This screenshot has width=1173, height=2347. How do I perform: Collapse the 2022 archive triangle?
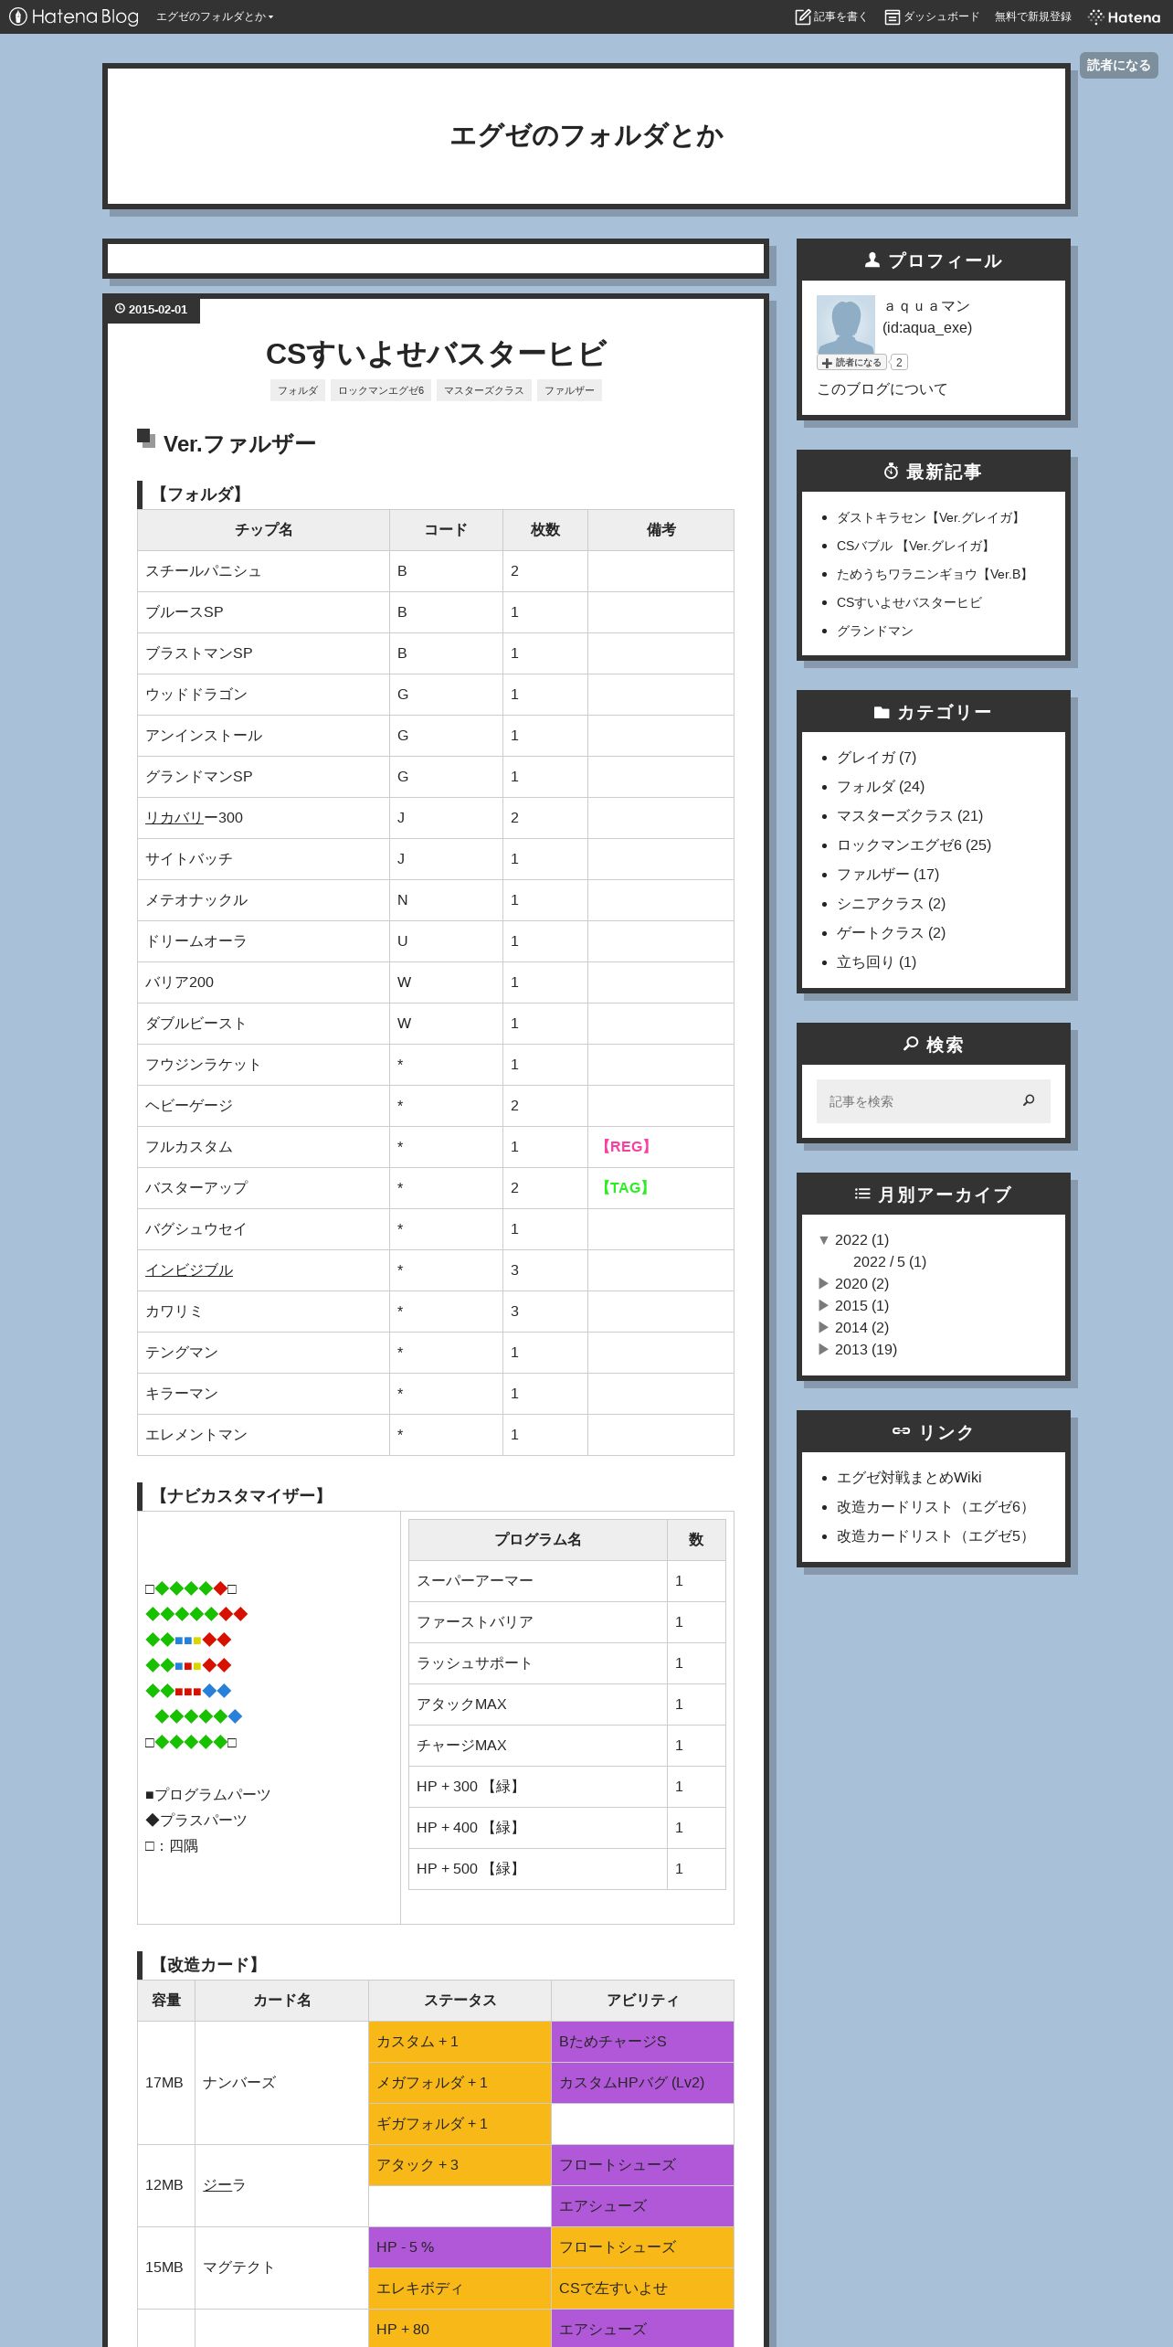pyautogui.click(x=823, y=1240)
